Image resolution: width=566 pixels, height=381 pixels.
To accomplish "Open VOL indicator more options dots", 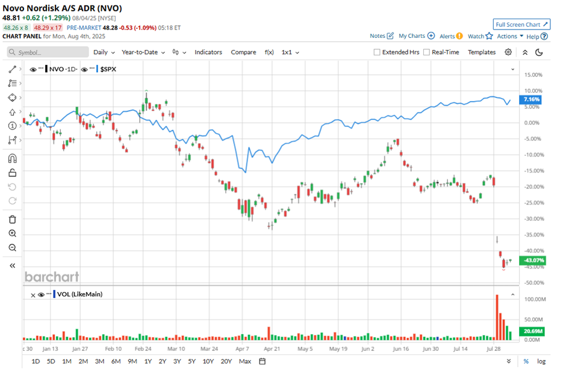I will point(49,294).
